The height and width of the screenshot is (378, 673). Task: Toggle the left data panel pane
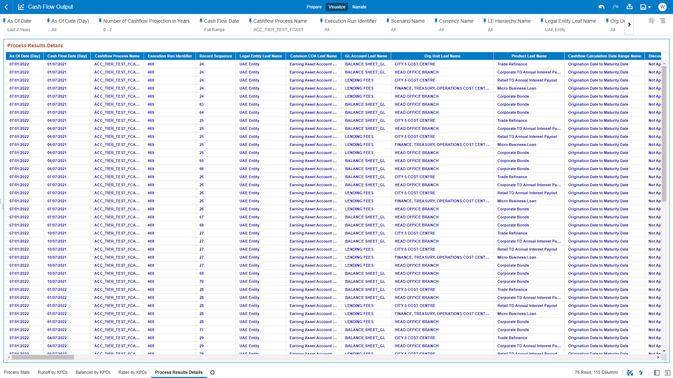(657, 373)
